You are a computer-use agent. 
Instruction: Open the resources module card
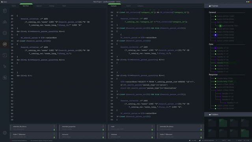pyautogui.click(x=82, y=136)
